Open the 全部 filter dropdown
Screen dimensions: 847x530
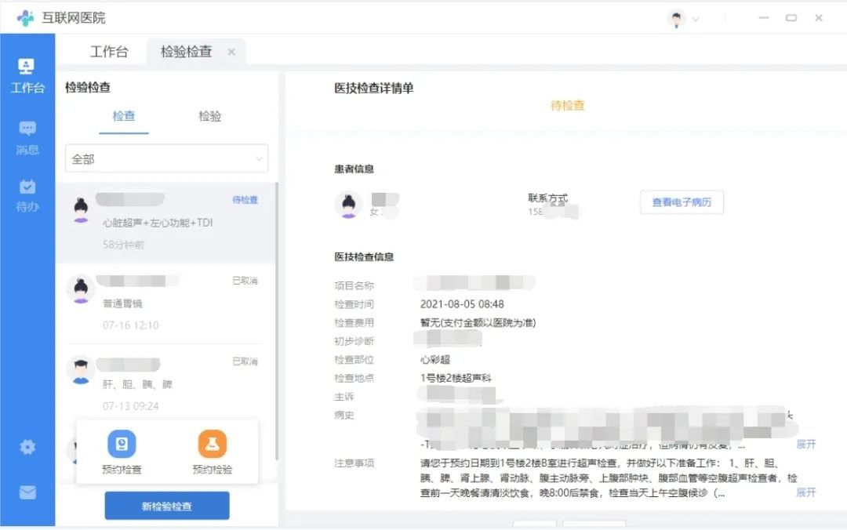tap(166, 158)
